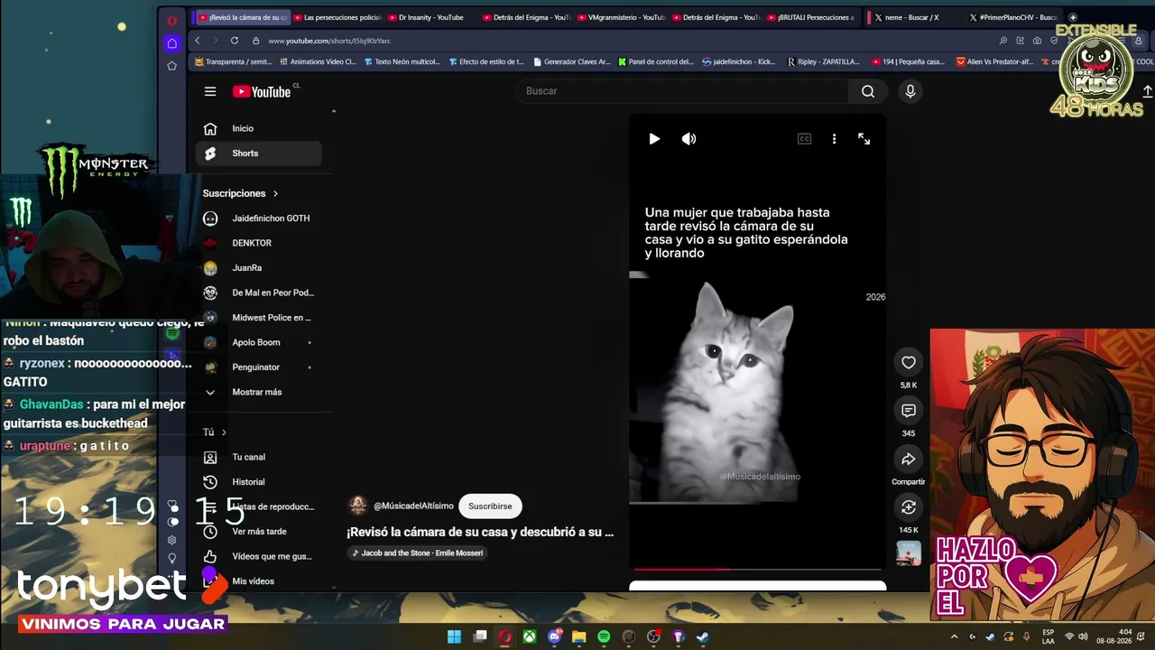Open the Transparenta bookmark
This screenshot has height=650, width=1155.
coord(233,62)
